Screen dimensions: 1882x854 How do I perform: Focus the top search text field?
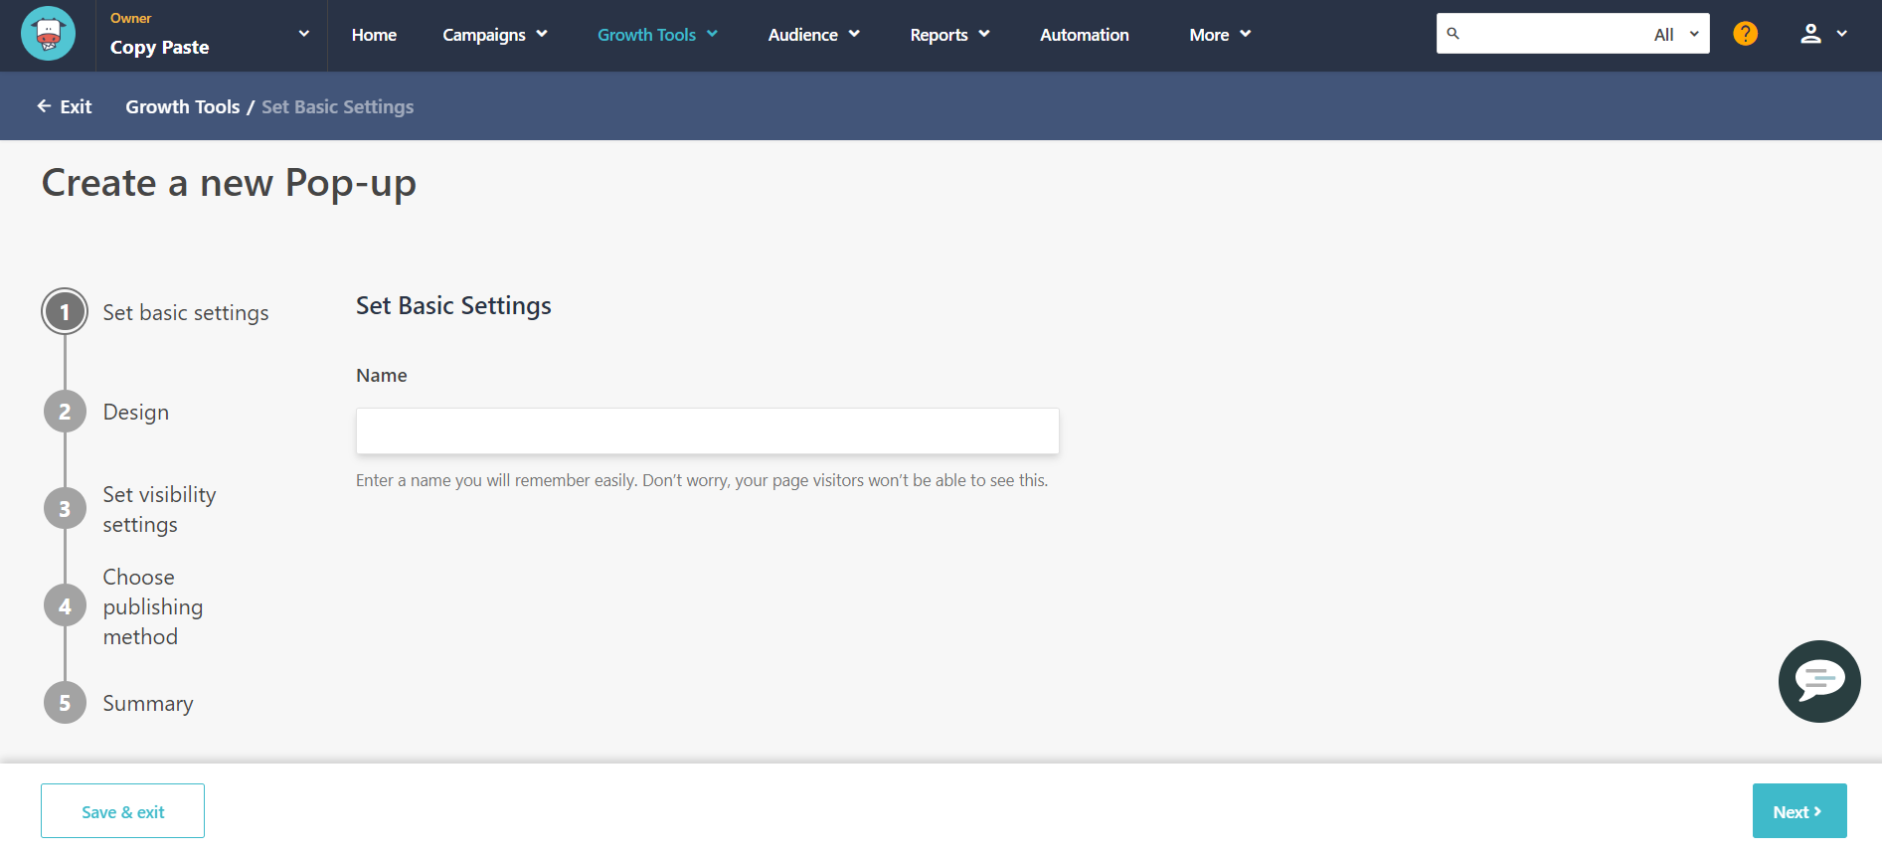click(1554, 34)
